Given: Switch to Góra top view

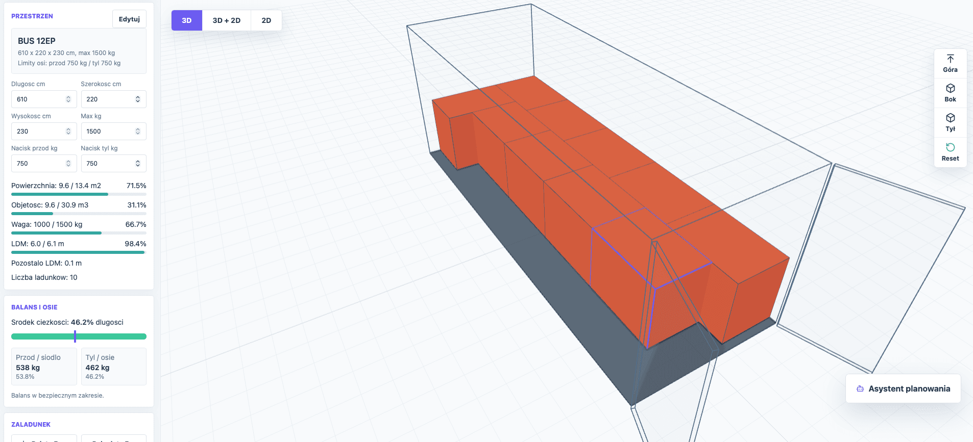Looking at the screenshot, I should pyautogui.click(x=950, y=64).
